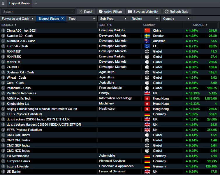The width and height of the screenshot is (220, 175).
Task: Open options menu for European Banks
Action: (3, 161)
